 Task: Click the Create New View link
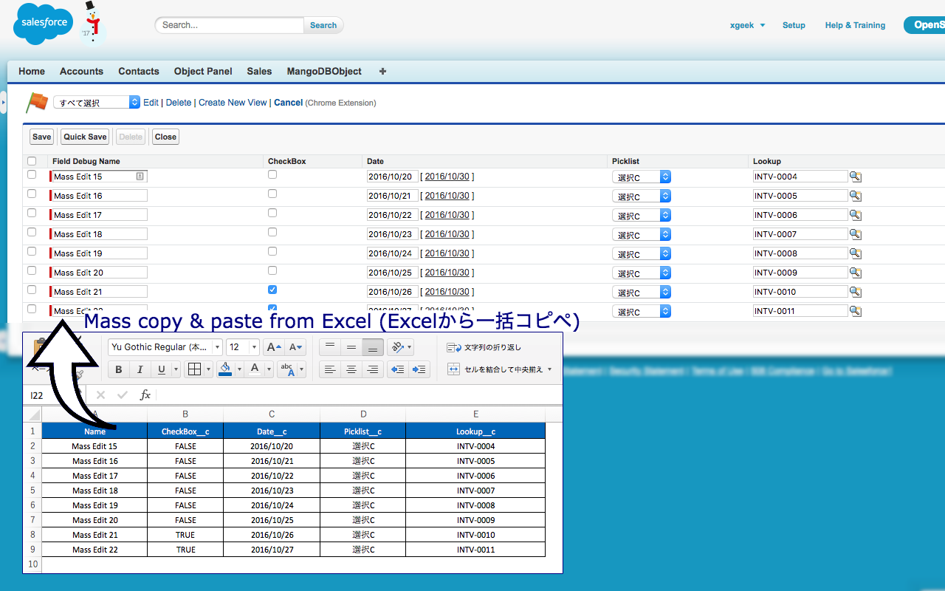pos(233,103)
